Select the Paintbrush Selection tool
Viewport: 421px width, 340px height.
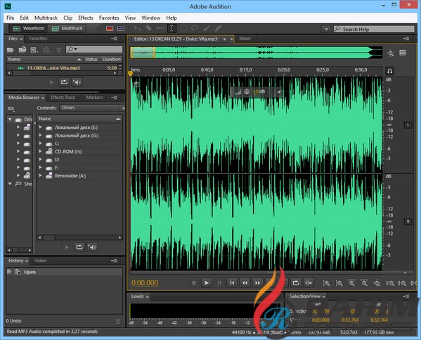[206, 28]
